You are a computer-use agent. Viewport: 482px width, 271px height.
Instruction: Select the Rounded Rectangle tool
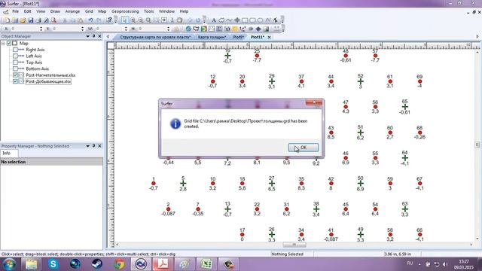point(252,20)
